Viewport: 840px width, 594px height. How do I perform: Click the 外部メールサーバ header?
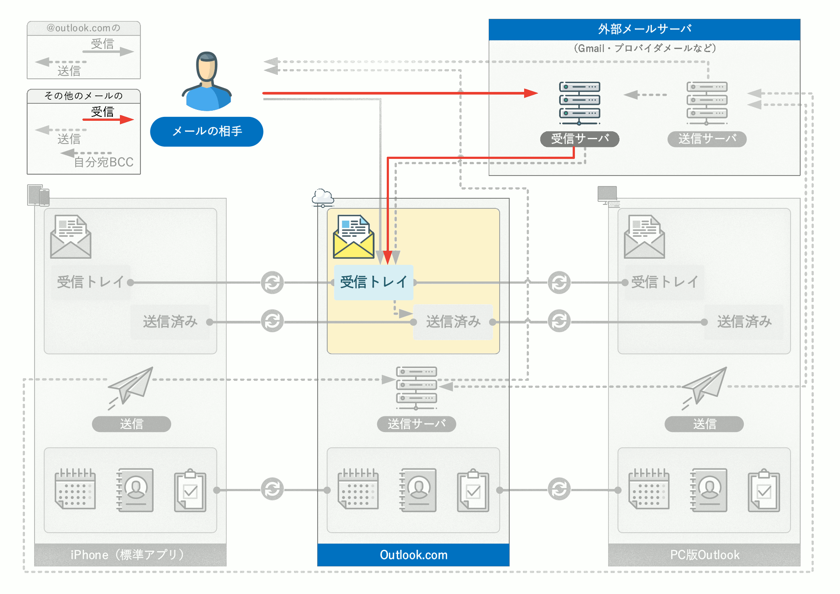tap(644, 29)
